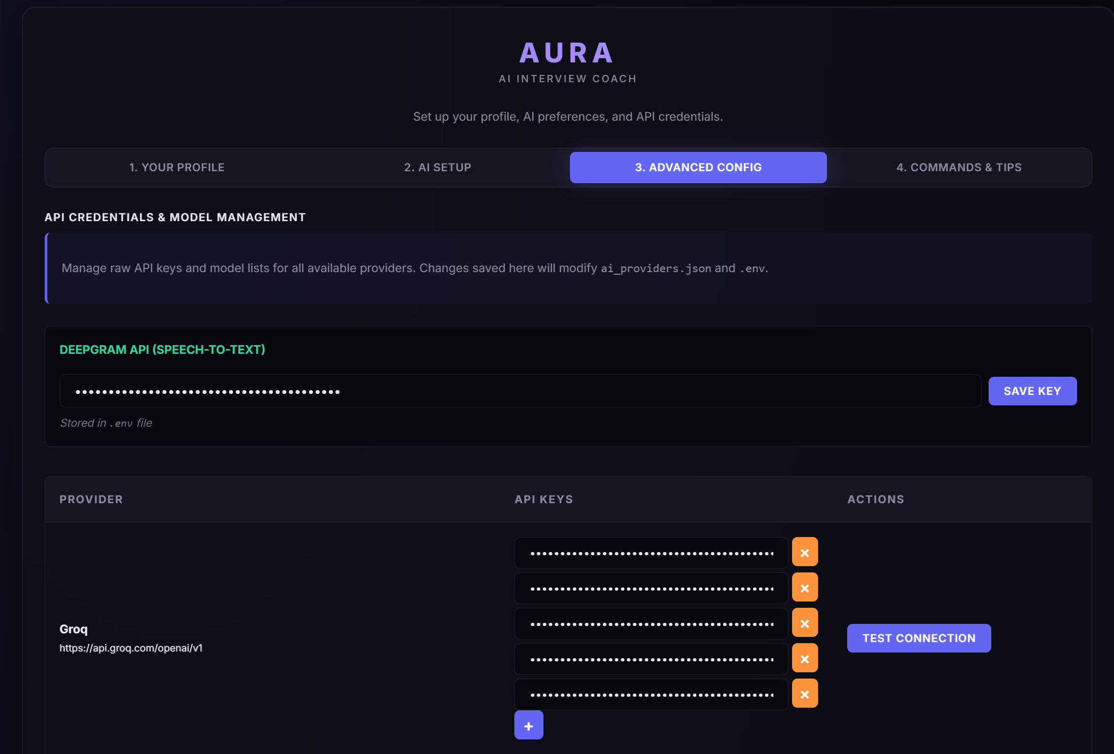Select the Advanced Config tab
The image size is (1114, 754).
click(x=697, y=167)
